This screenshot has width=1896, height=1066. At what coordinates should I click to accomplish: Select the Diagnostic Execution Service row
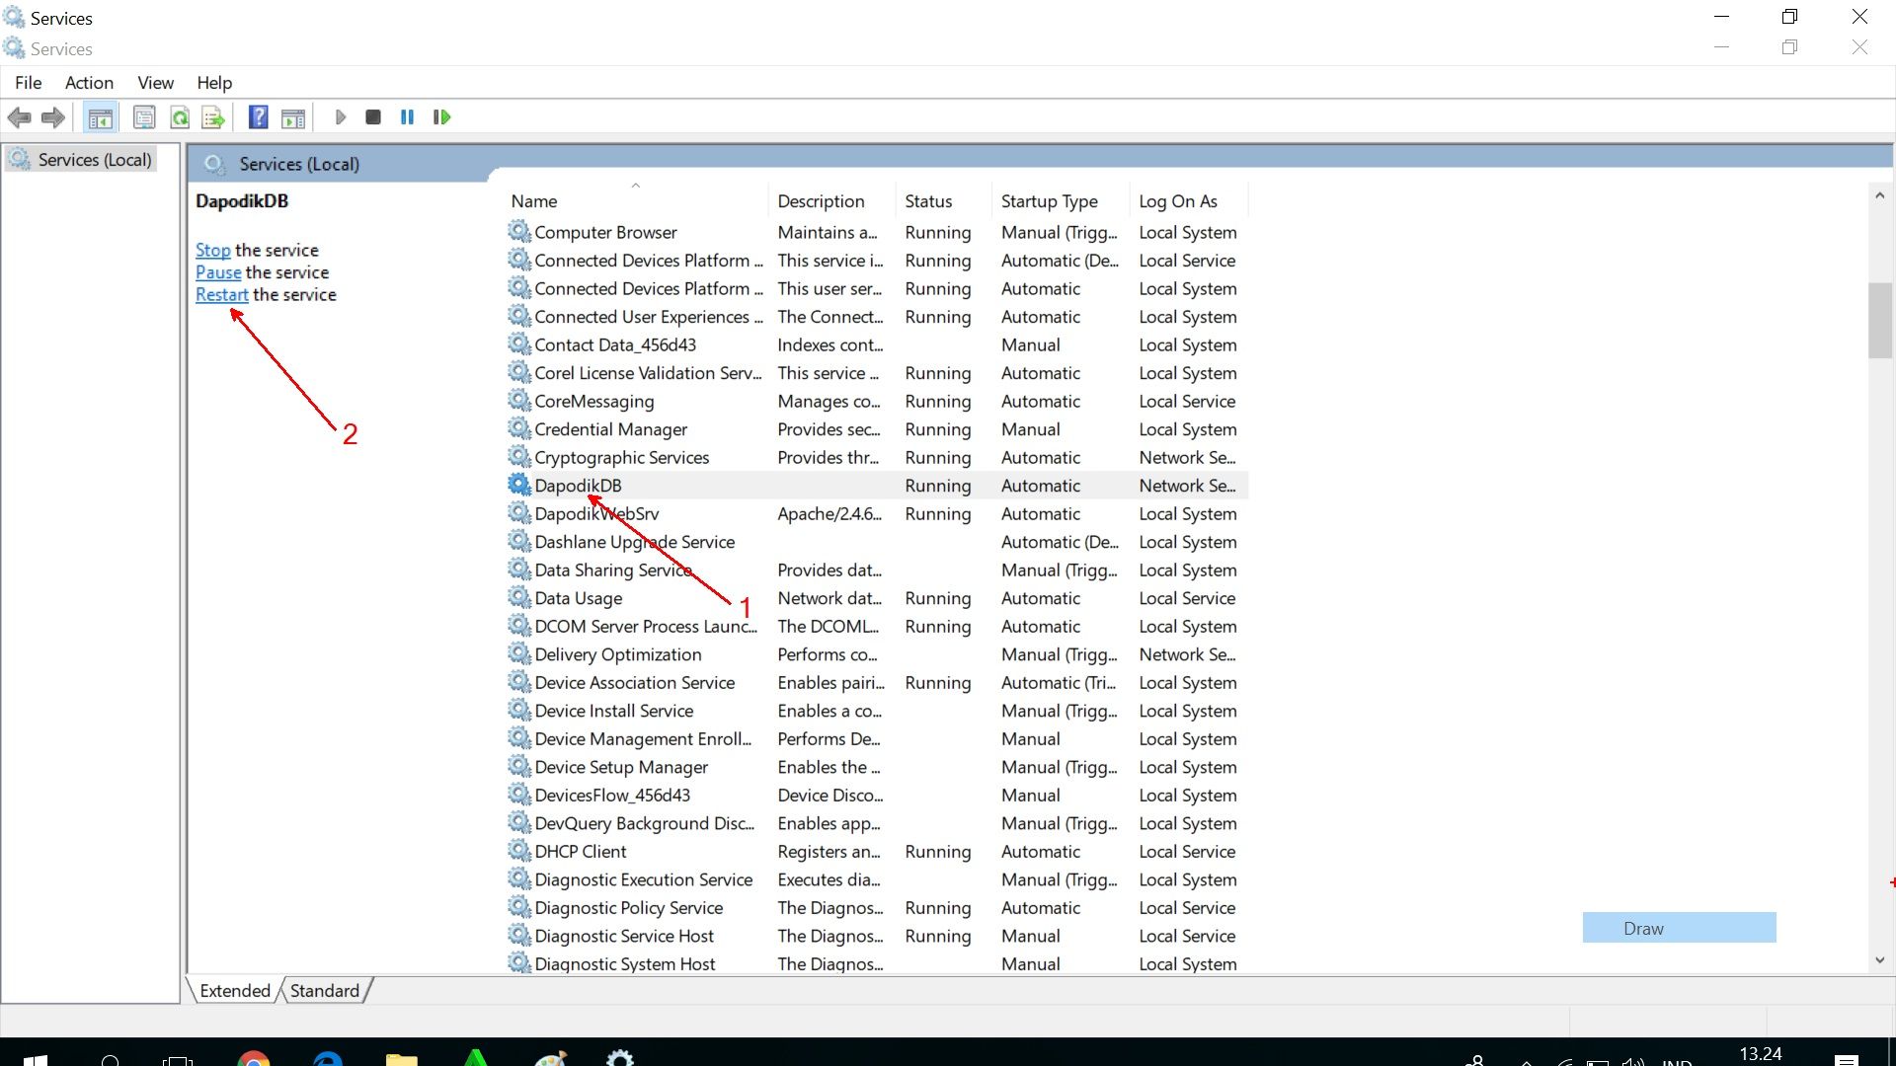pyautogui.click(x=877, y=878)
